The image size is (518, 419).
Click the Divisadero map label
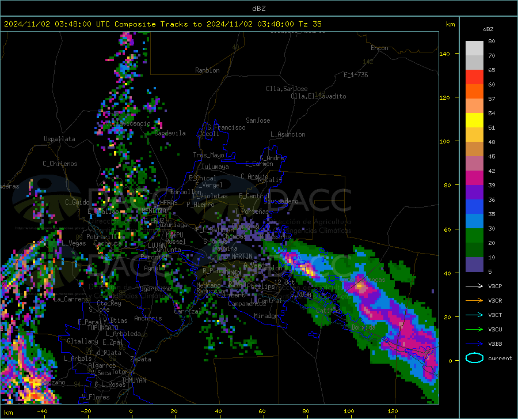281,201
